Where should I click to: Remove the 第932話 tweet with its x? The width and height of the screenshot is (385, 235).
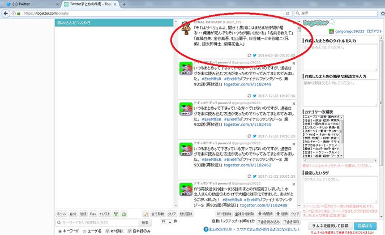pyautogui.click(x=294, y=104)
